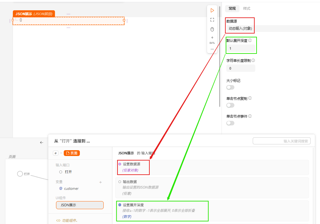Select the 常规 tab
This screenshot has height=224, width=320.
pyautogui.click(x=232, y=8)
